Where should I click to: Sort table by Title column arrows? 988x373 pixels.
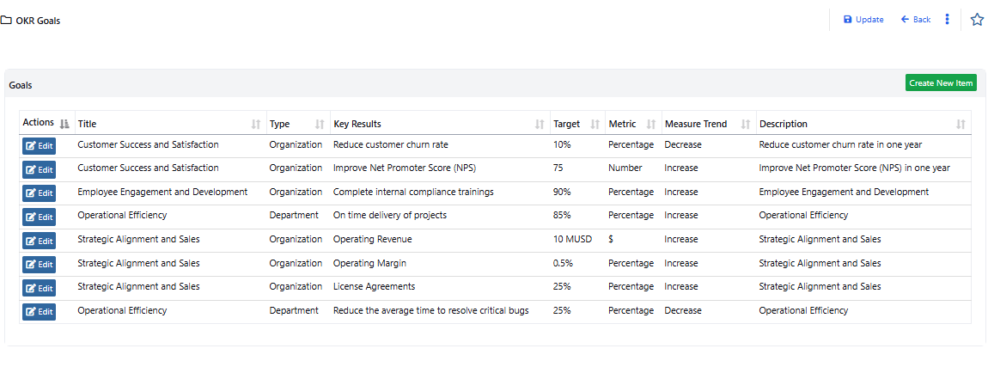pyautogui.click(x=255, y=125)
